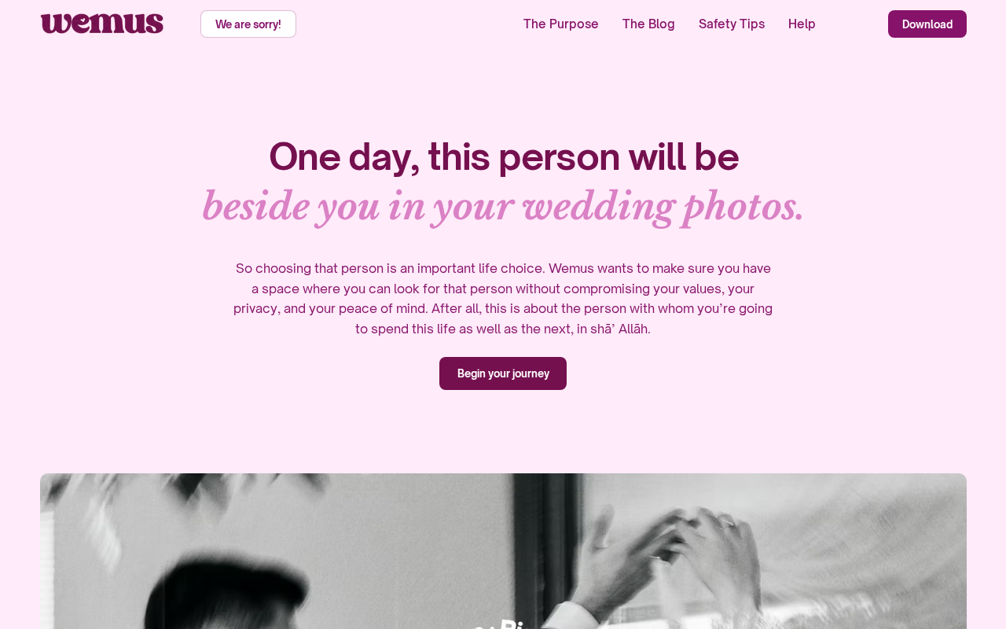Click the word Allāh ending the paragraph
Image resolution: width=1006 pixels, height=629 pixels.
[634, 329]
